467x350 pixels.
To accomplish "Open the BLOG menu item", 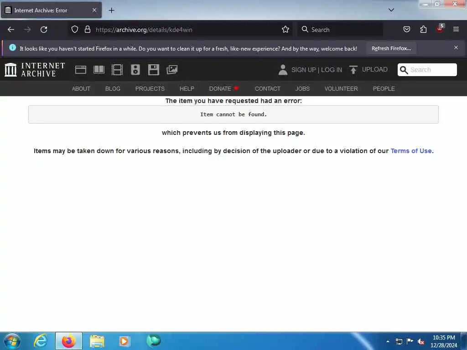I will pos(113,89).
